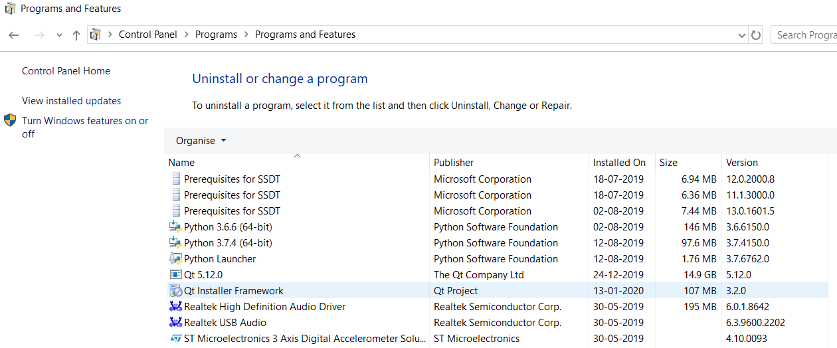Viewport: 837px width, 348px height.
Task: Click the ST Microelectronics accelerometer icon
Action: coord(175,339)
